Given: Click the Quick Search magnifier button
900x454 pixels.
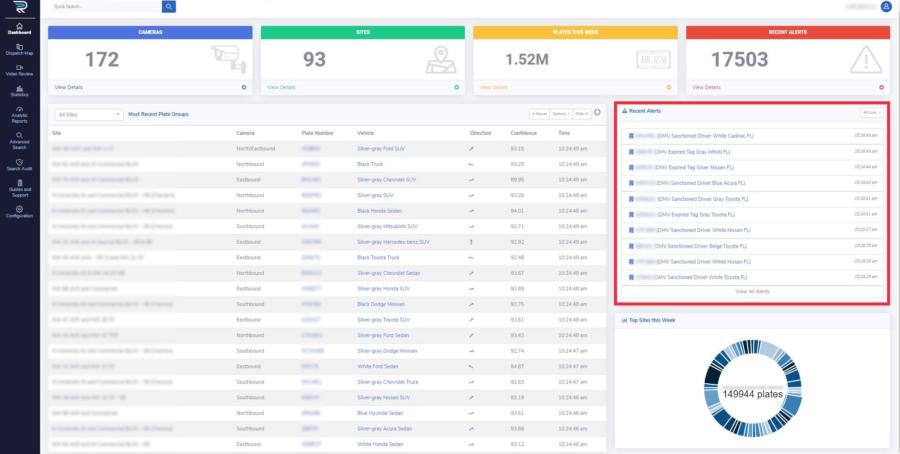Looking at the screenshot, I should 168,7.
